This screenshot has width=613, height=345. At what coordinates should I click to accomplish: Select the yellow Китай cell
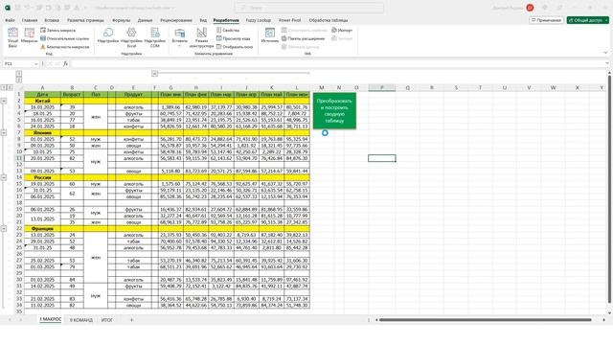tap(42, 101)
